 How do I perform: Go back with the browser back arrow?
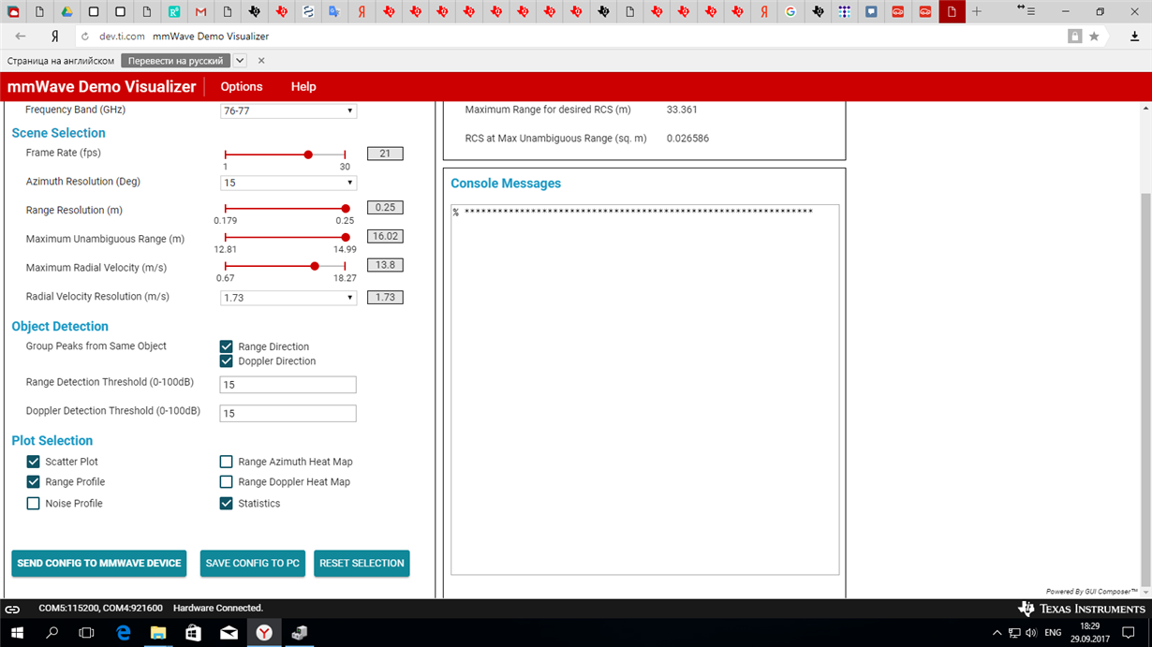[21, 36]
